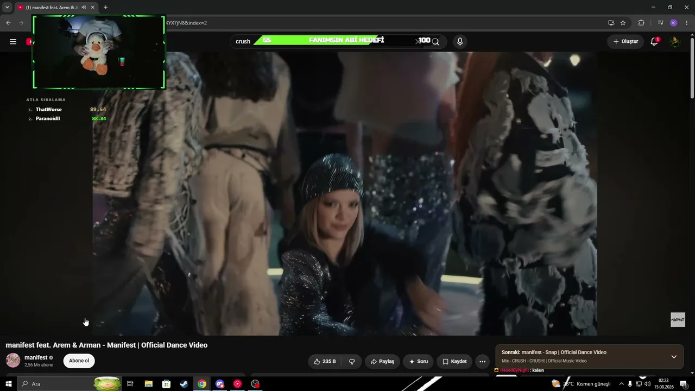Open the YouTube account avatar menu

[674, 41]
